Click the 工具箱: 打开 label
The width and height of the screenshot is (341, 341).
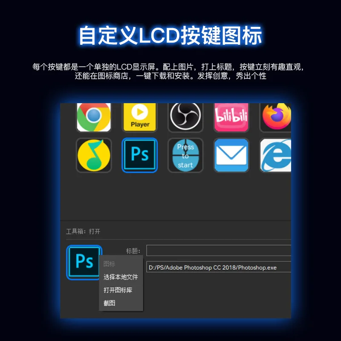83,231
